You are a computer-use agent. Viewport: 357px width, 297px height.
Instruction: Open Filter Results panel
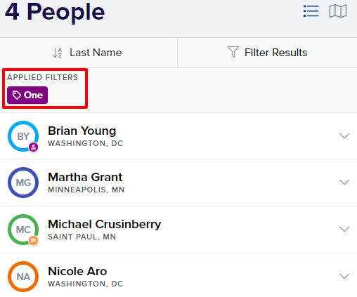(x=267, y=53)
